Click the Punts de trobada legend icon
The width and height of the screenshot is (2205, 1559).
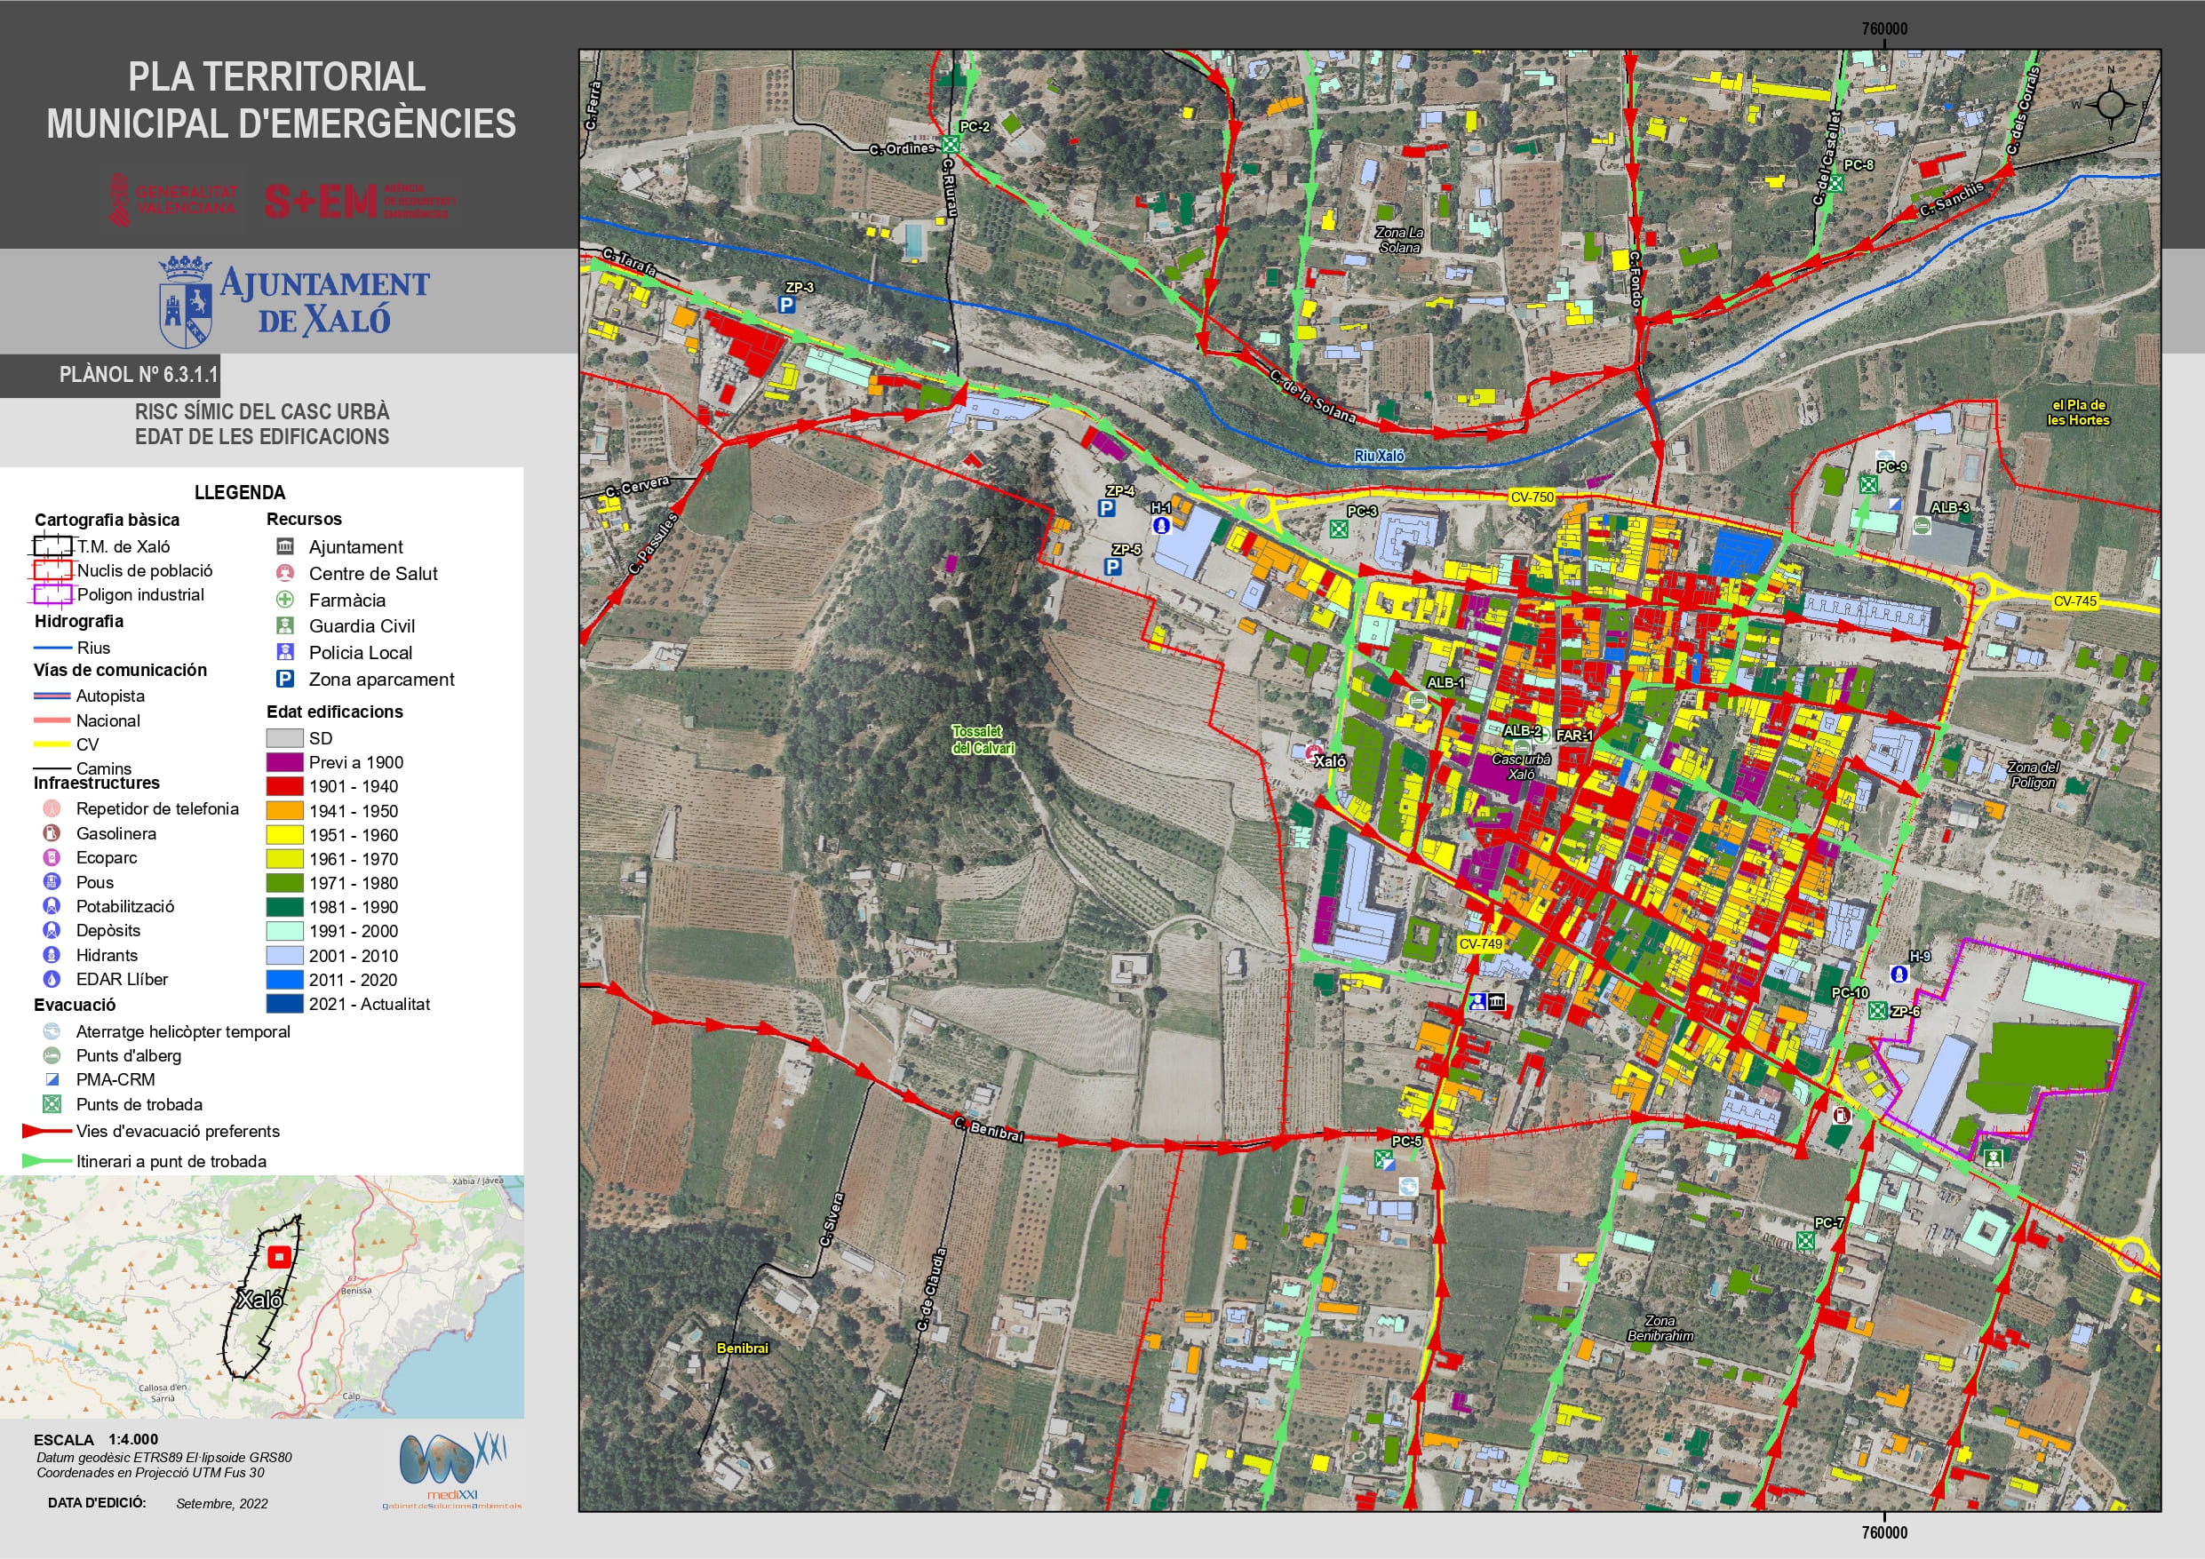(52, 1105)
